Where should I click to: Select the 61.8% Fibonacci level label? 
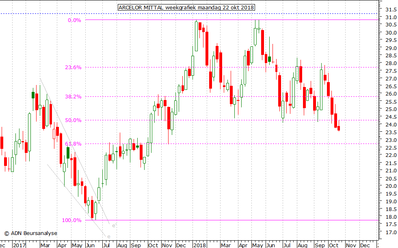(73, 144)
